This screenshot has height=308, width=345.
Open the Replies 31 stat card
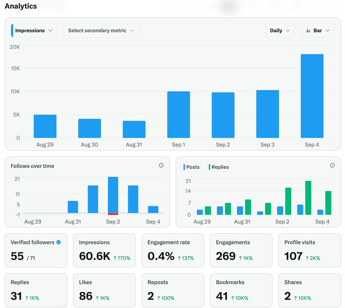pos(36,290)
